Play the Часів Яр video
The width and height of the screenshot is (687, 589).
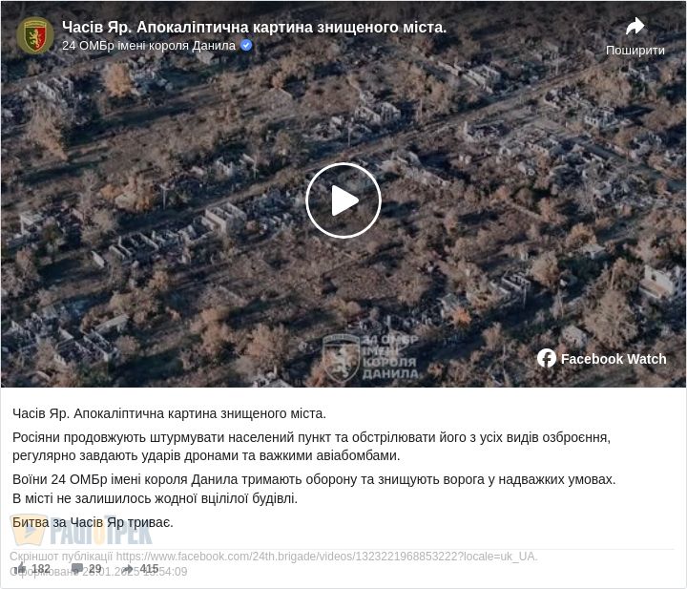(343, 200)
